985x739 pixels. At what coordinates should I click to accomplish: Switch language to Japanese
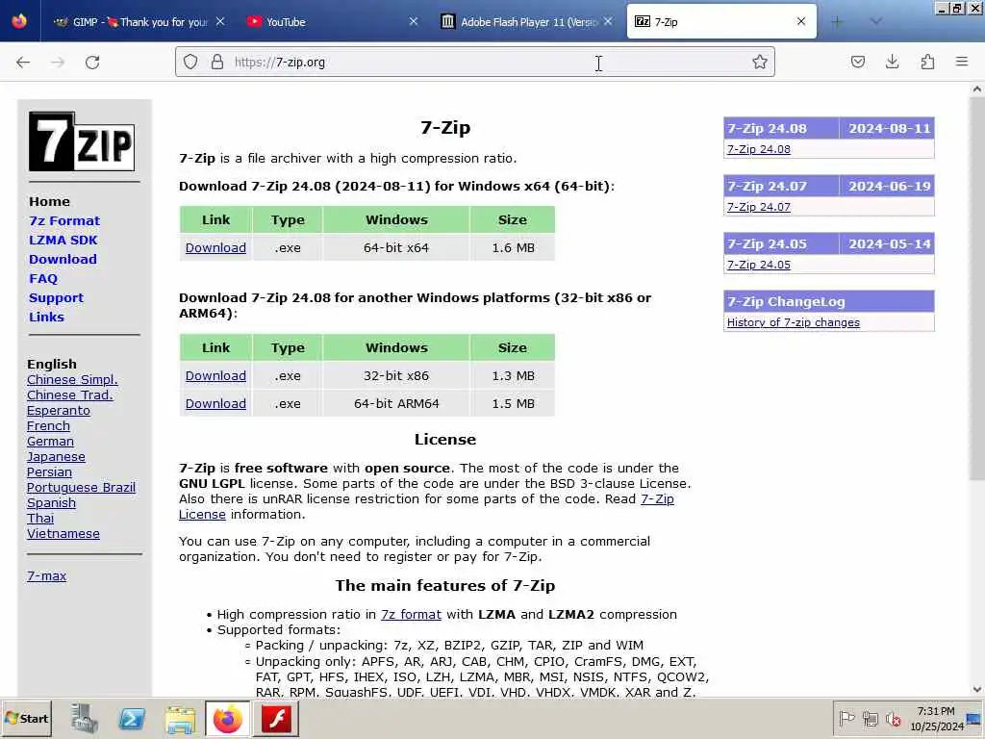click(x=56, y=457)
